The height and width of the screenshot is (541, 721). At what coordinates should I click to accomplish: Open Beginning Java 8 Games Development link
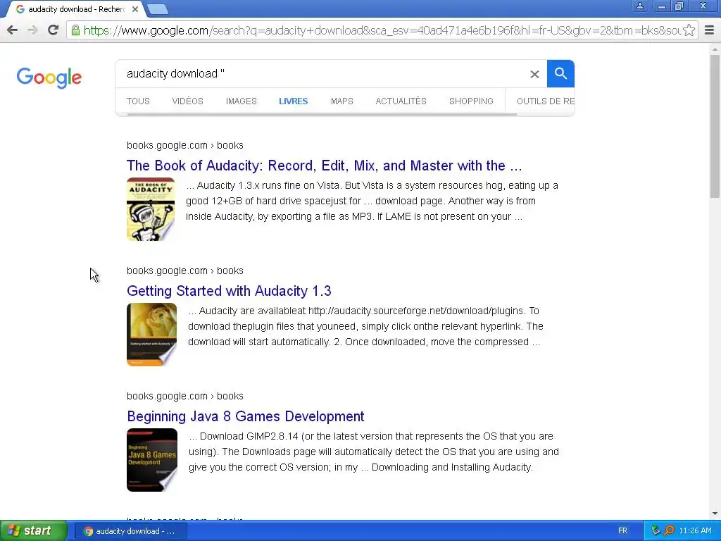pyautogui.click(x=246, y=416)
